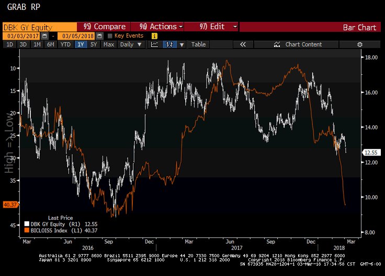This screenshot has height=276, width=385.
Task: Click the Table view button
Action: click(198, 44)
